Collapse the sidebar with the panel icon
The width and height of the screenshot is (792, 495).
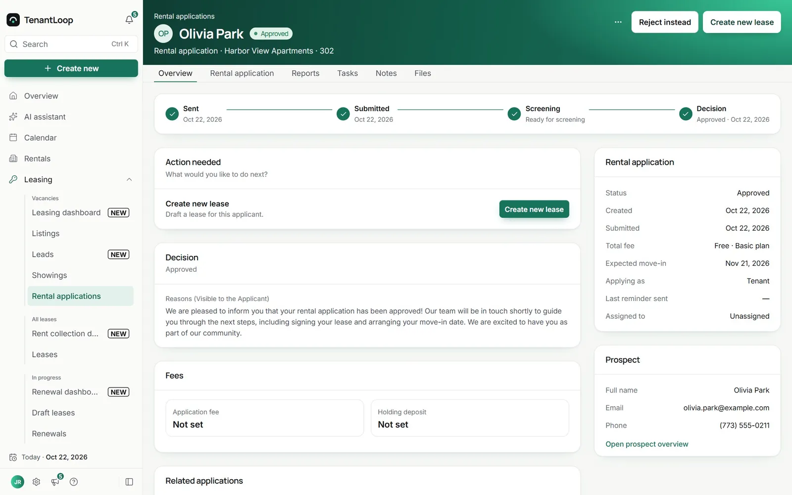click(x=129, y=482)
